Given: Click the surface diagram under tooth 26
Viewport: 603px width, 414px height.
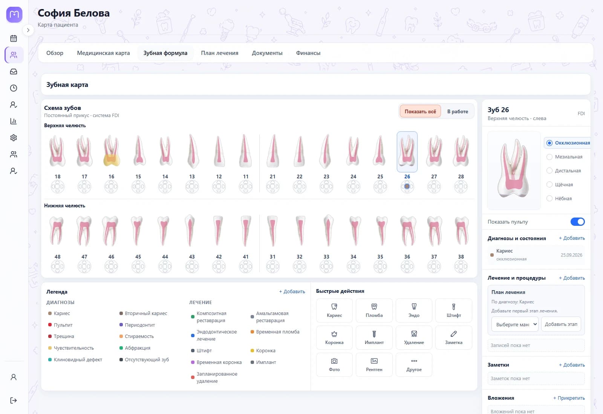Looking at the screenshot, I should pos(407,186).
